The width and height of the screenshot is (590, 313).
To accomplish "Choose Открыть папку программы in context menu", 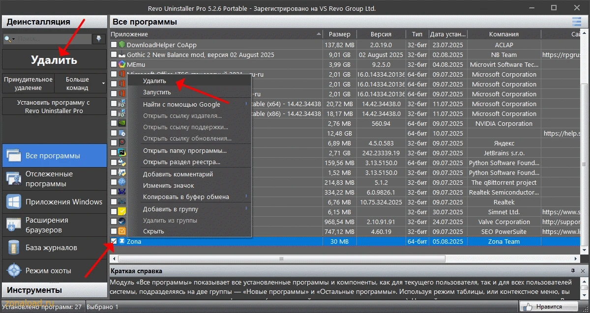I will pyautogui.click(x=189, y=150).
